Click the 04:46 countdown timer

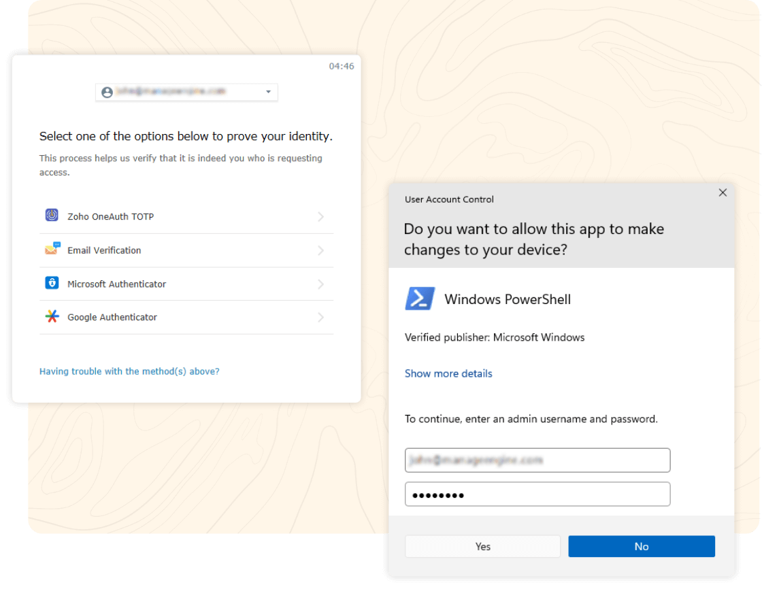pyautogui.click(x=342, y=66)
